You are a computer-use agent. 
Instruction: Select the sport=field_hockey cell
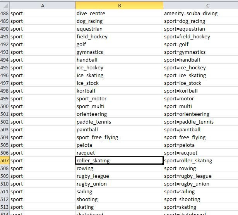[201, 36]
